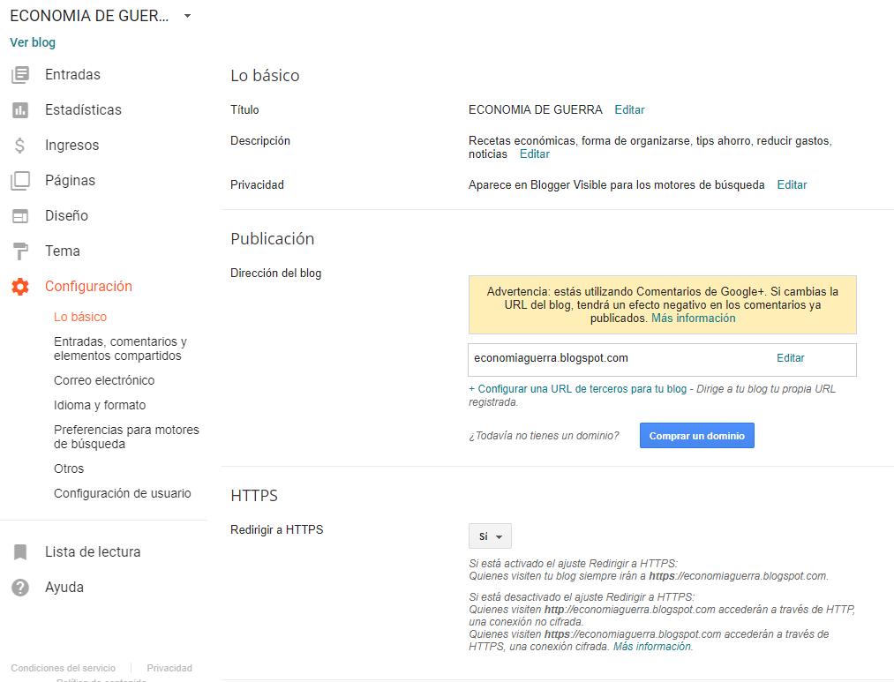
Task: Open the Otros settings section
Action: 68,468
